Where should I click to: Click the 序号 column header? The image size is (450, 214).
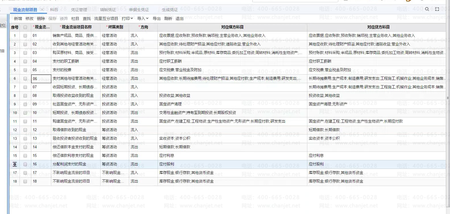[15, 27]
